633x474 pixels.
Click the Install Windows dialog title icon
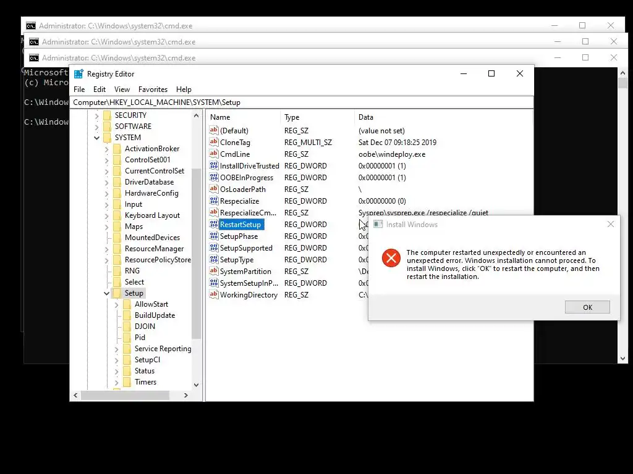point(378,224)
